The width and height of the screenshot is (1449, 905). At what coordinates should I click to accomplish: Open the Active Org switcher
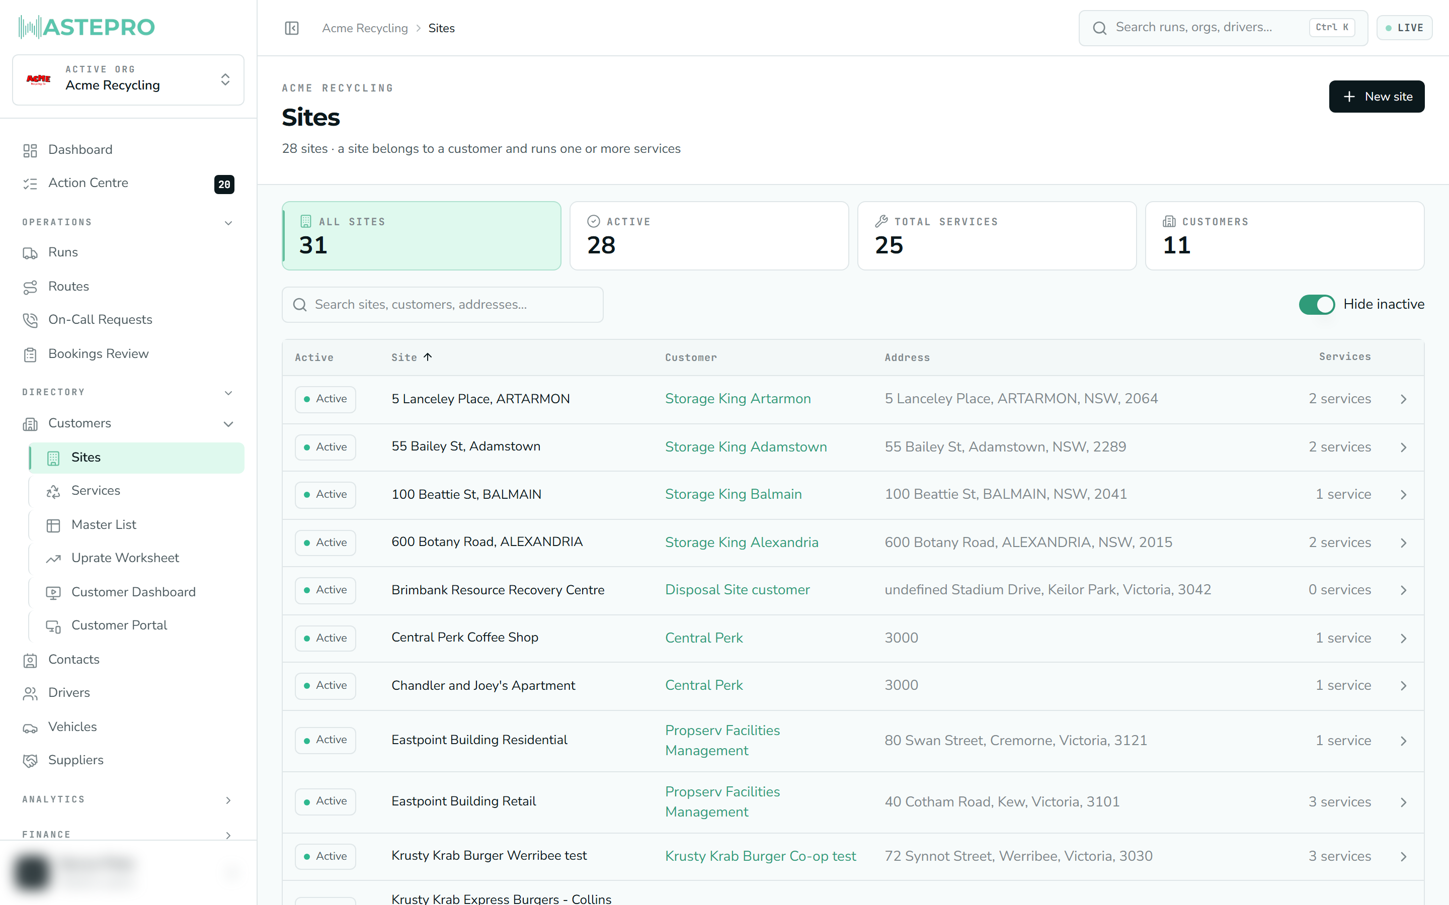tap(128, 79)
